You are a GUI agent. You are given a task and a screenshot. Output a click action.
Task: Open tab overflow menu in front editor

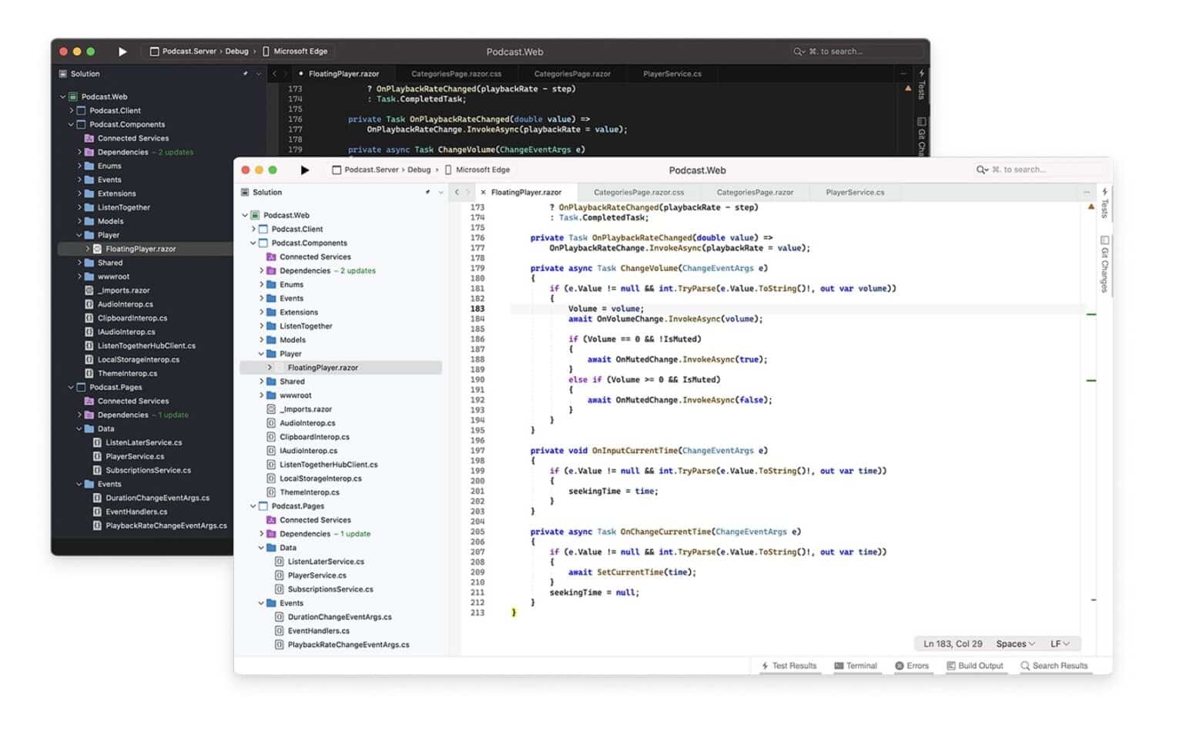tap(1087, 193)
